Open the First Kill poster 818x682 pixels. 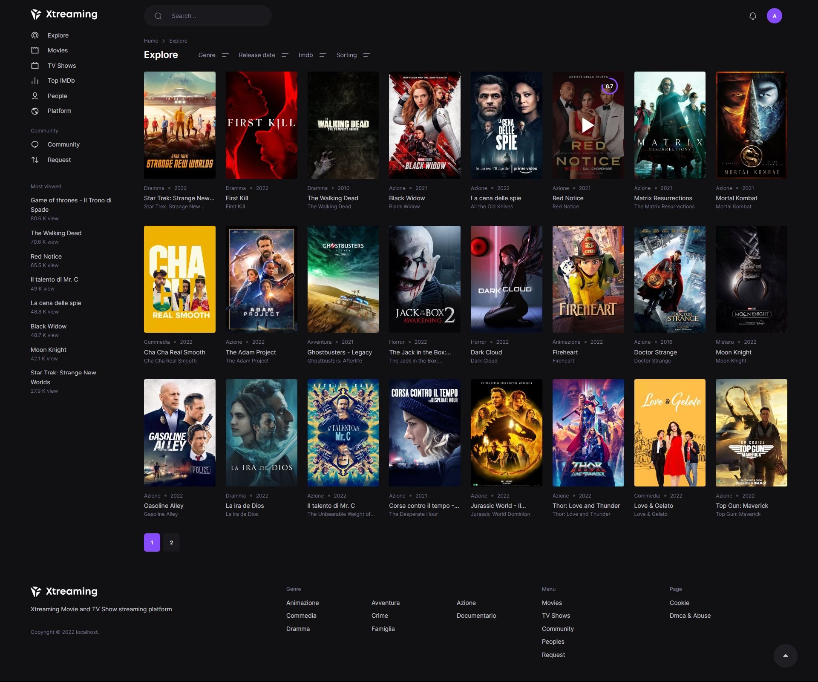261,125
